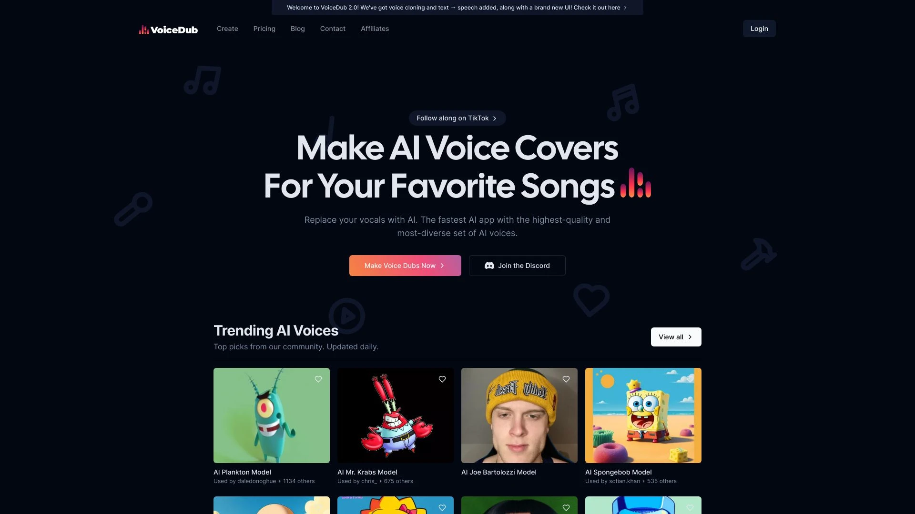This screenshot has width=915, height=514.
Task: Open the Affiliates menu item
Action: click(x=375, y=28)
